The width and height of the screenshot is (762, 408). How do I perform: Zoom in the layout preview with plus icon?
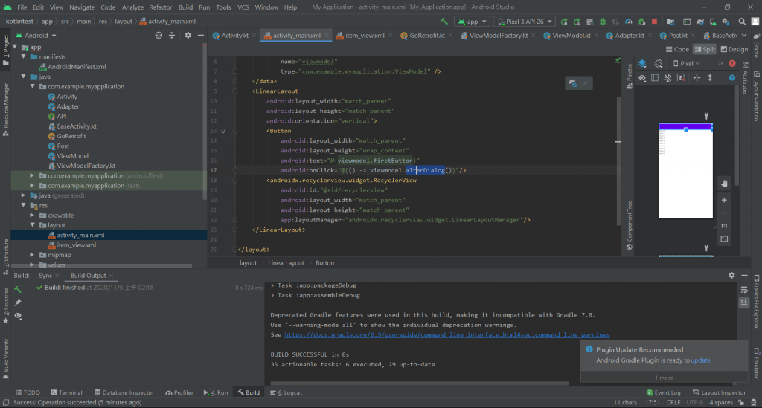click(724, 199)
